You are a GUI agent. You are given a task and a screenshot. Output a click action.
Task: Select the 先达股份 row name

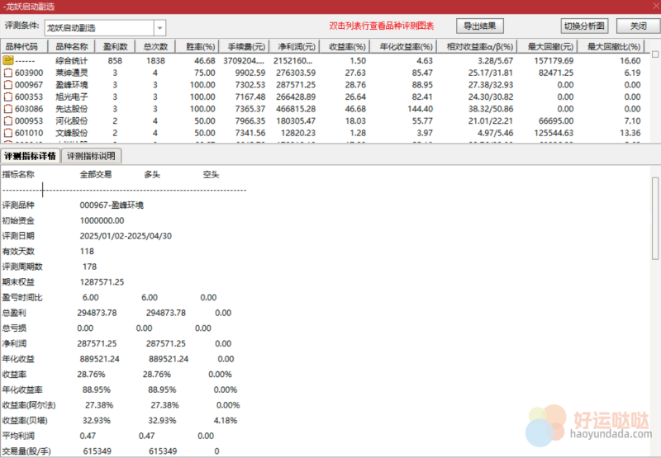point(72,109)
